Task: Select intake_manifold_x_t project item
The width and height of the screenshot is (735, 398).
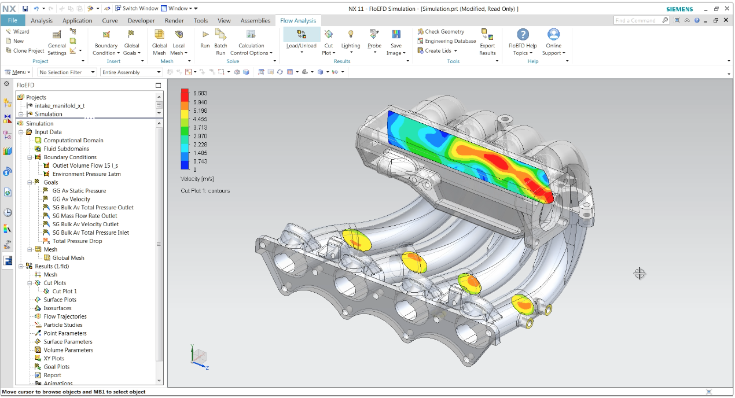Action: tap(60, 106)
